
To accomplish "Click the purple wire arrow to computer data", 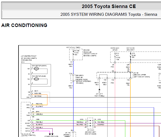I will pyautogui.click(x=53, y=134).
